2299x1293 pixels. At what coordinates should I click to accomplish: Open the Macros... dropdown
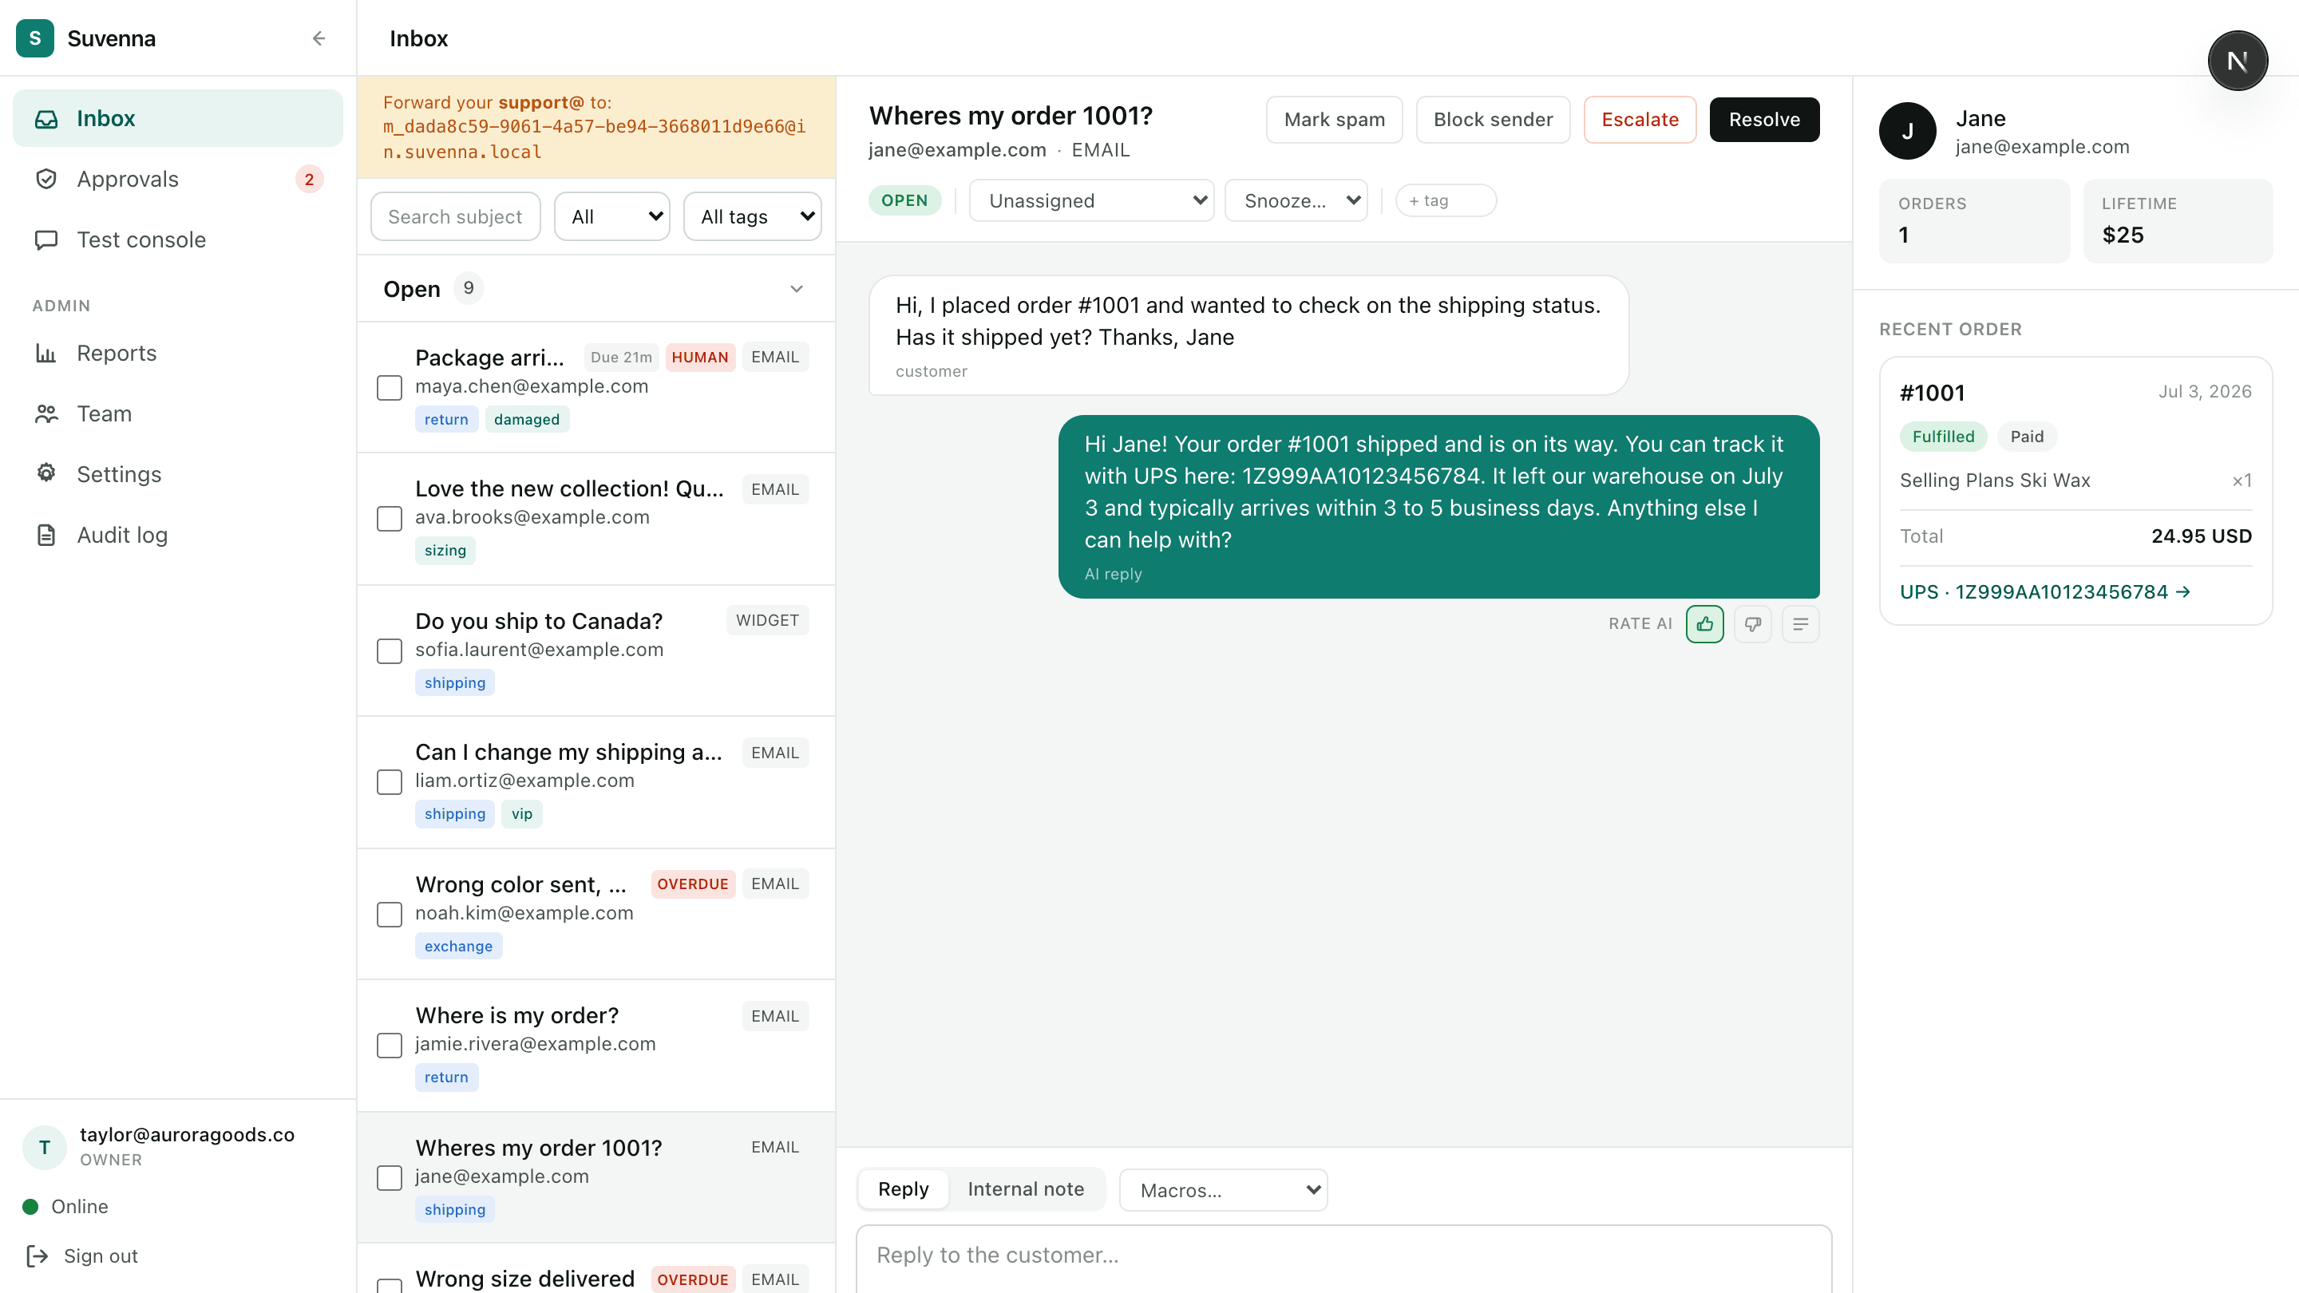(1223, 1189)
